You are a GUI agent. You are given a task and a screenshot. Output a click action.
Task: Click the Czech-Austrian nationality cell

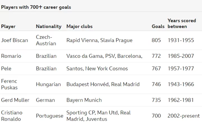point(46,40)
